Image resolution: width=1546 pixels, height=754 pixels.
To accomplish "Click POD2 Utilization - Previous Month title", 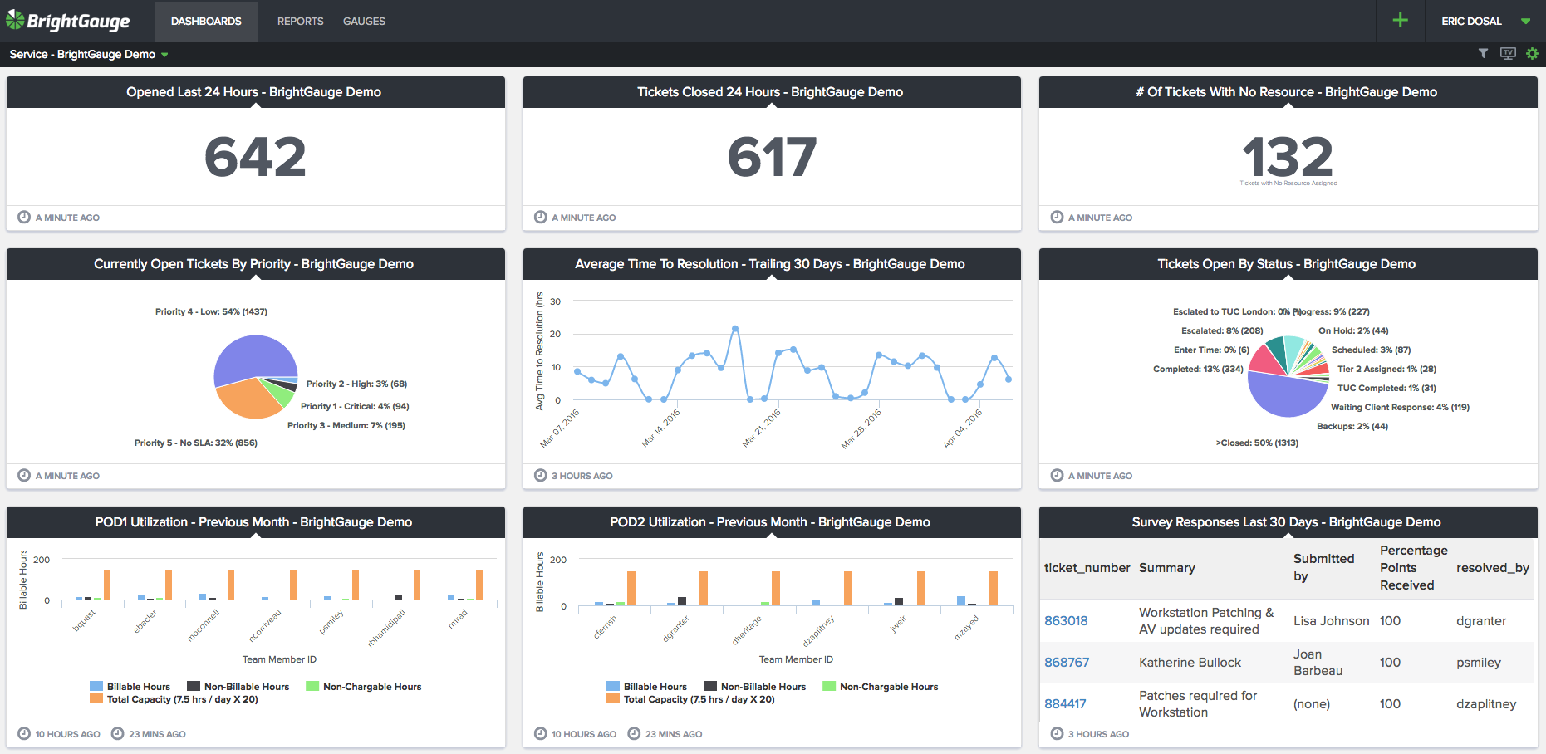I will [770, 522].
